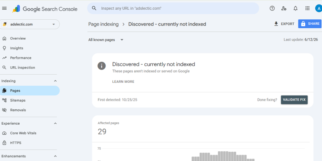
Task: Click the Google Search Console logo
Action: point(45,9)
